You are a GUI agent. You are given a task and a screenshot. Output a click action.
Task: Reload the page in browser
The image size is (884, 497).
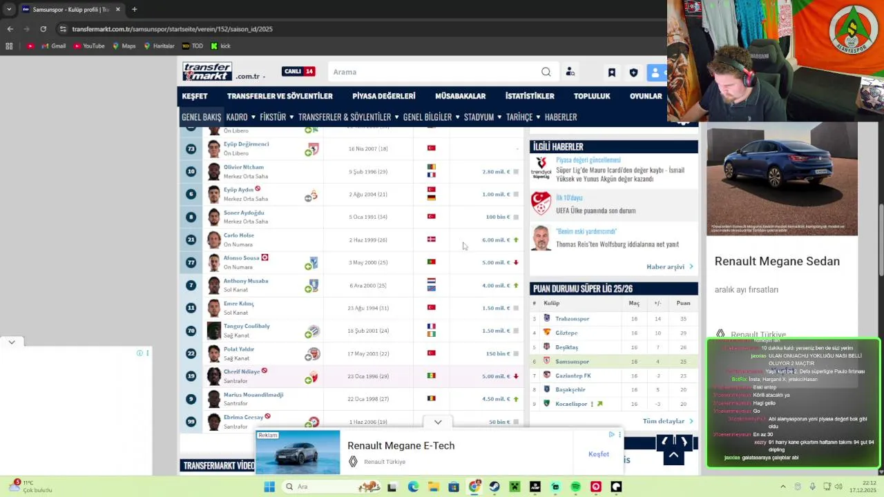click(43, 29)
